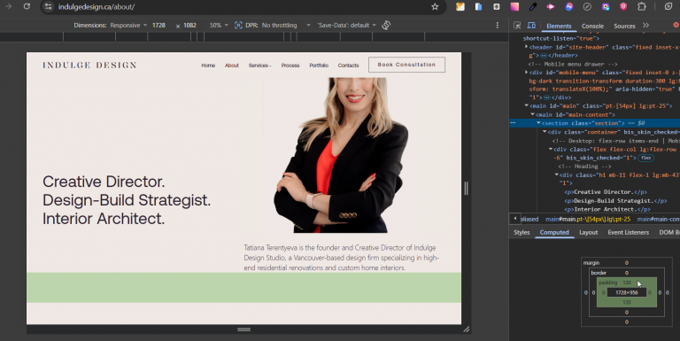Click box model content size 1728×956
The image size is (680, 341).
627,293
